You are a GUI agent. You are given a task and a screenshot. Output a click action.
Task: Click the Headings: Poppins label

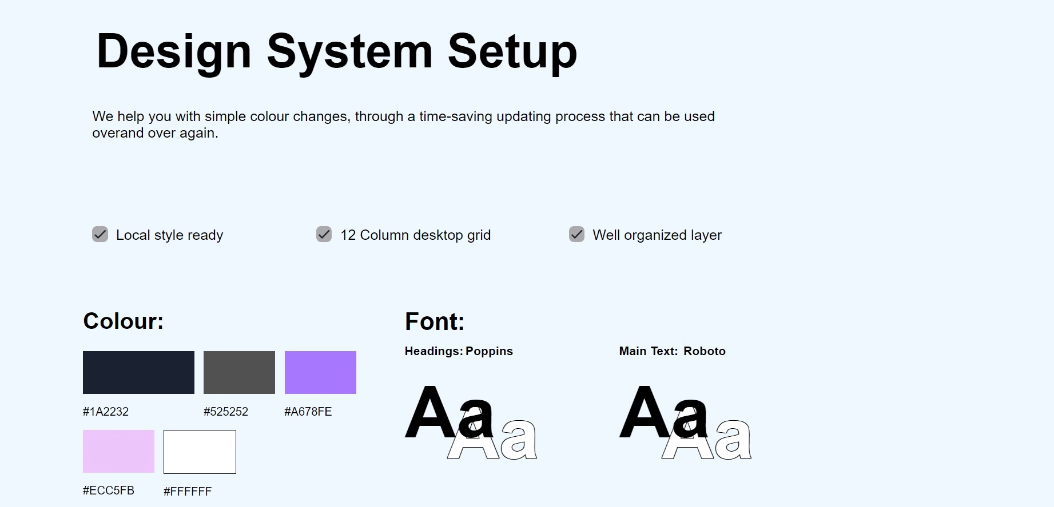pos(459,351)
